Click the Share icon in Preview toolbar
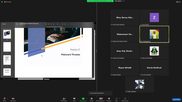 click(54, 24)
